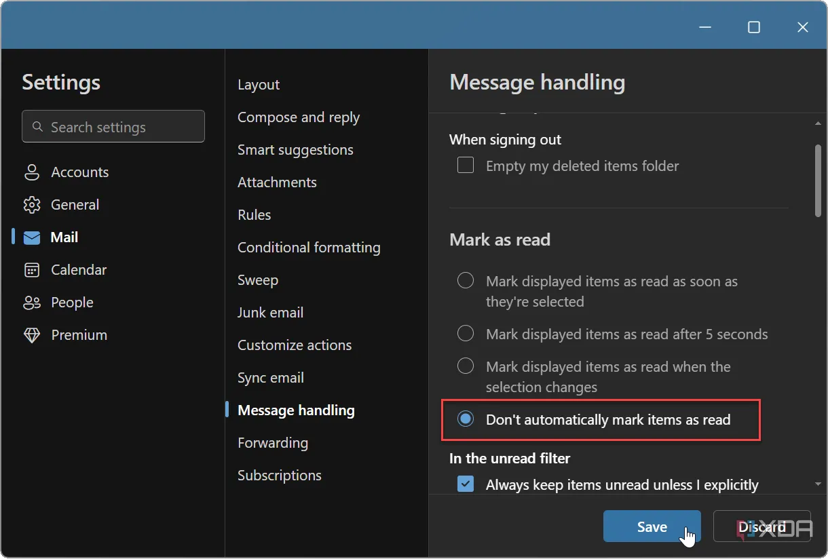Close the Settings window

803,27
